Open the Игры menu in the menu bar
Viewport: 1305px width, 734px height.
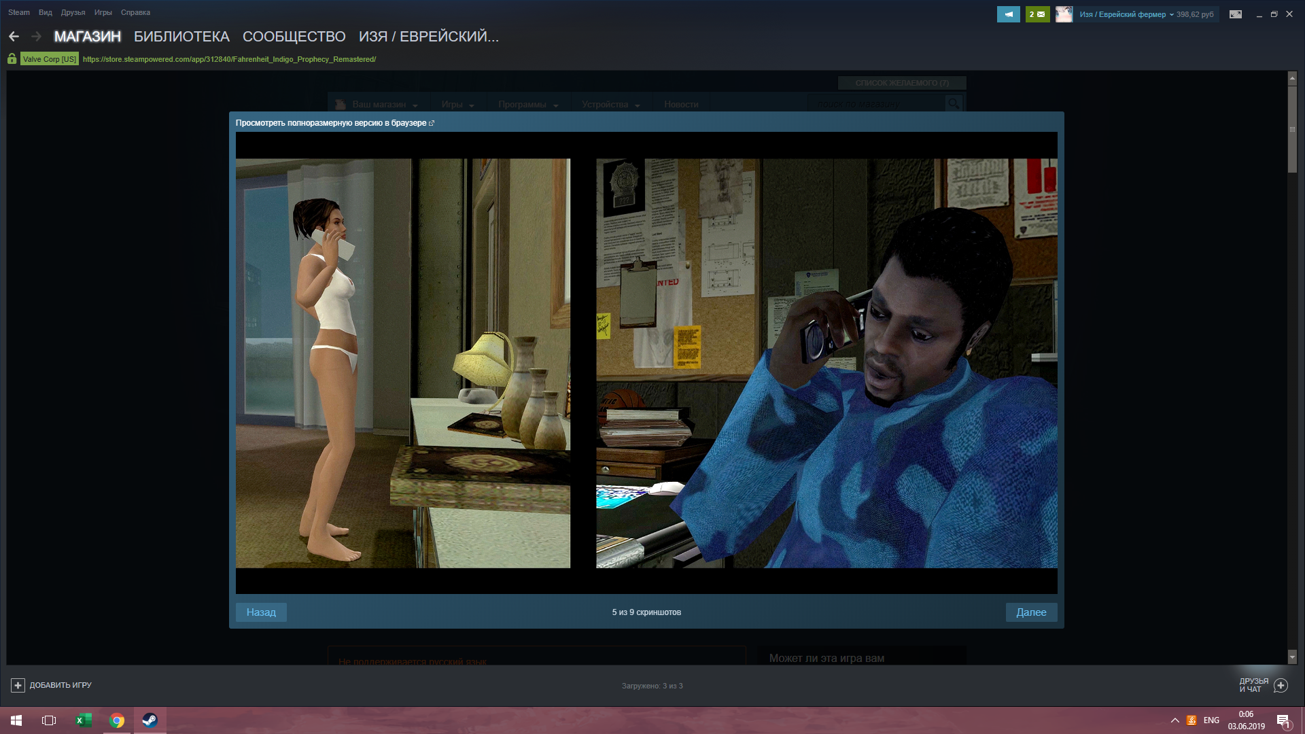tap(103, 12)
